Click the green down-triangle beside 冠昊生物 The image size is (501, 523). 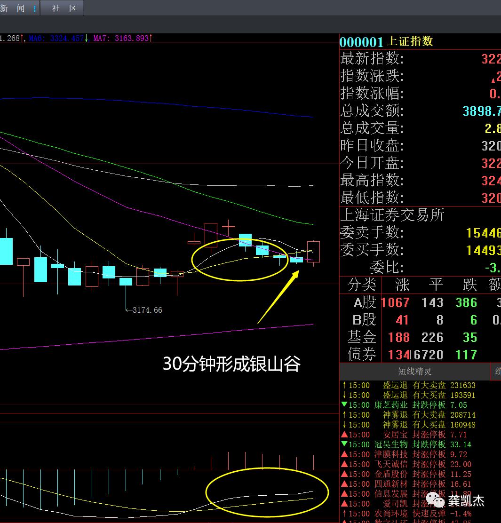[344, 444]
